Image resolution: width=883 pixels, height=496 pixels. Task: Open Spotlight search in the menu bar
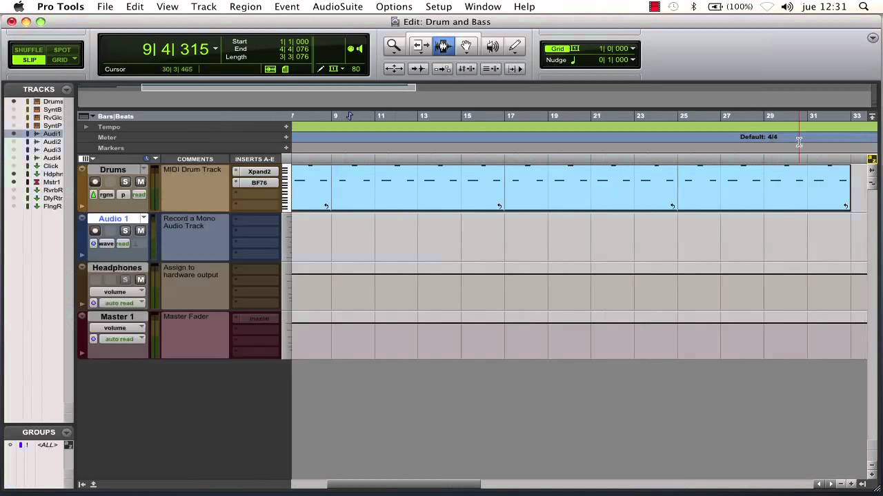pyautogui.click(x=864, y=7)
